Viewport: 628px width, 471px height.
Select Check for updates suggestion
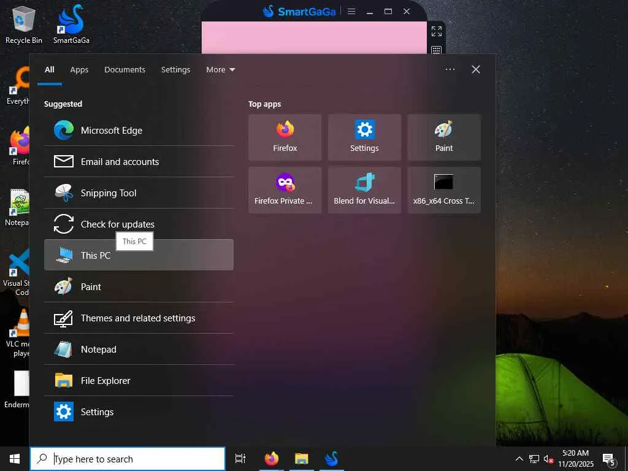pos(139,224)
